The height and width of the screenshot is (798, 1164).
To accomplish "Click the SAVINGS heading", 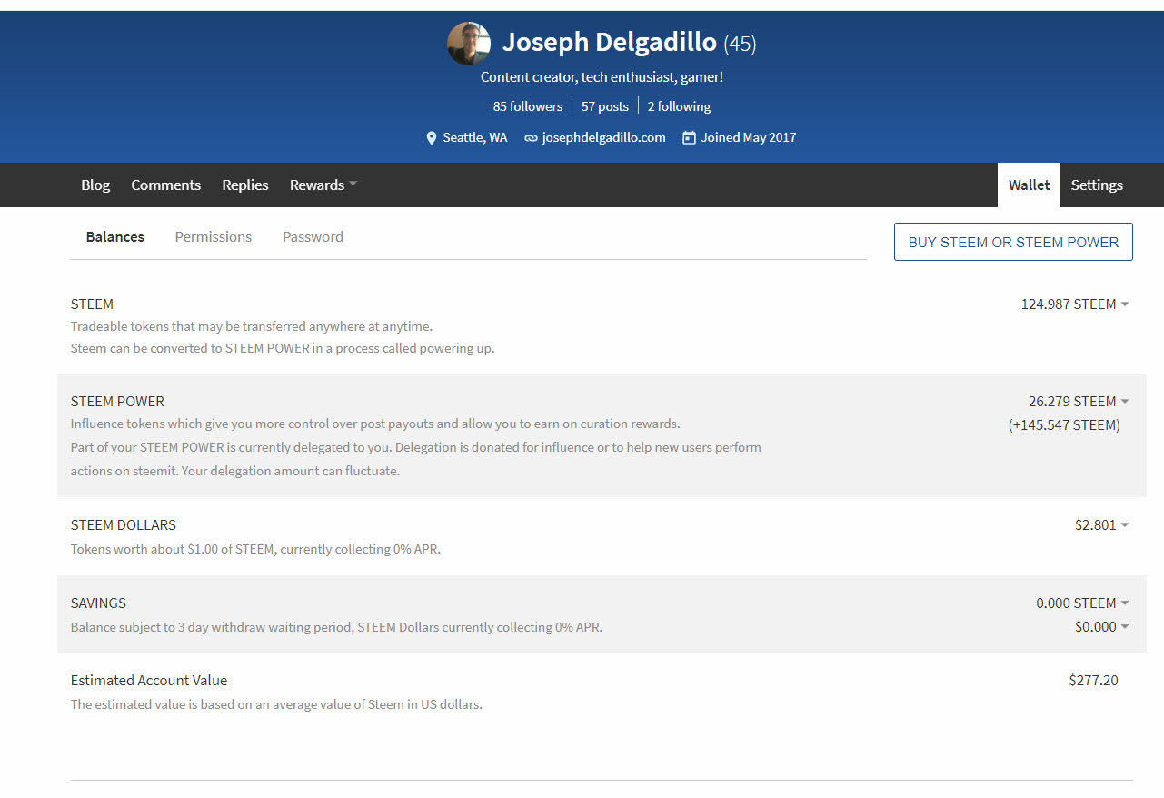I will click(98, 603).
